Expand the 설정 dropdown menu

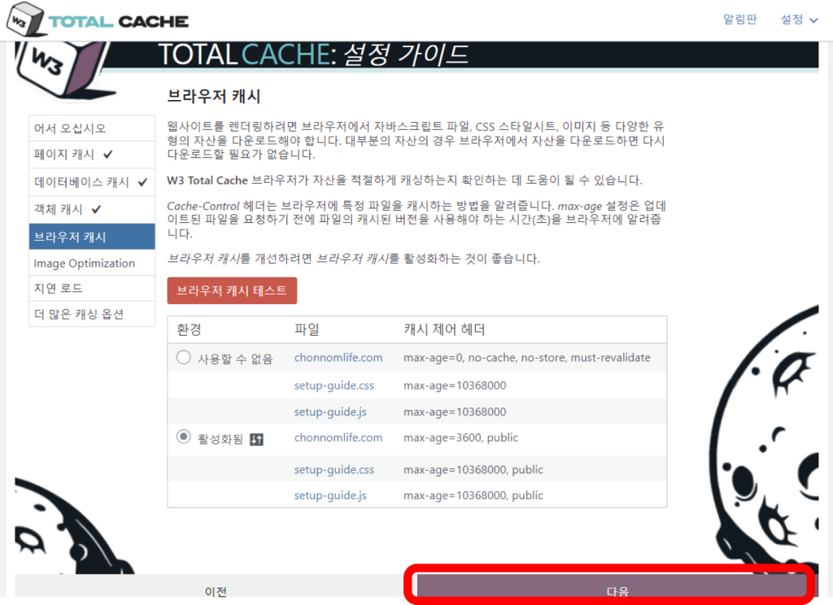click(799, 20)
